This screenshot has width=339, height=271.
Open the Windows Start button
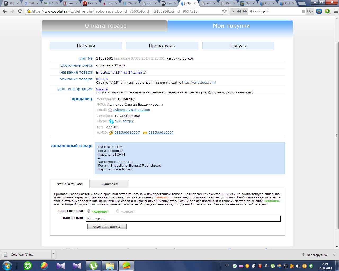point(7,265)
